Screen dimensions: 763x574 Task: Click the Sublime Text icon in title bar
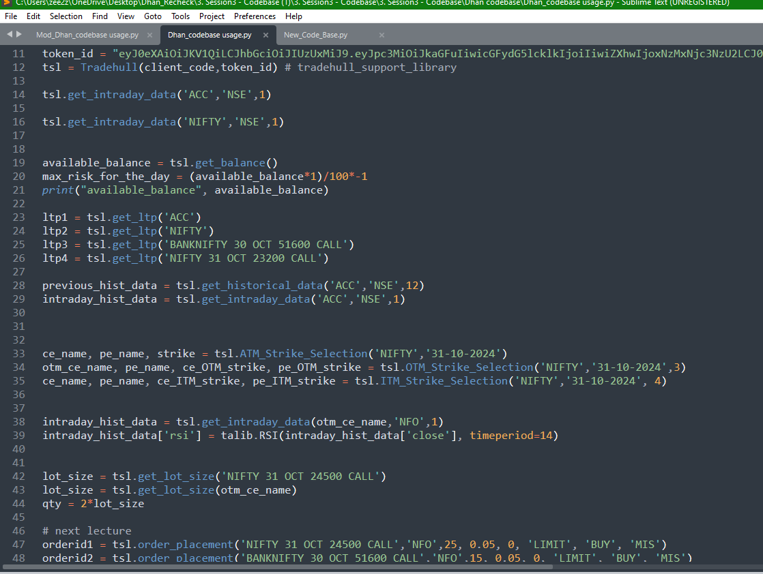(6, 3)
